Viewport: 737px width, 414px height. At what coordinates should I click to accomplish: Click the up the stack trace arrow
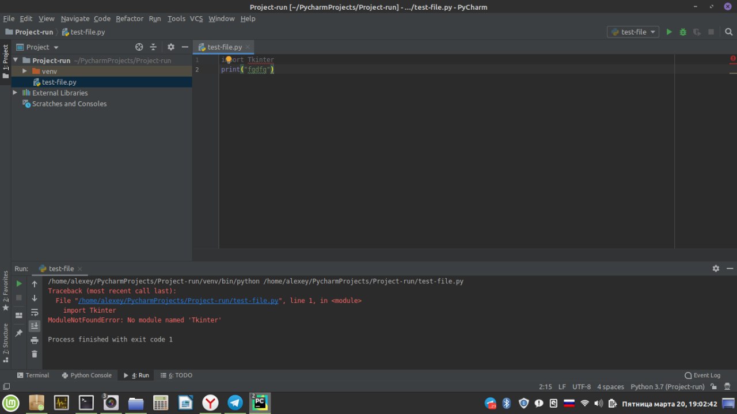click(x=35, y=284)
